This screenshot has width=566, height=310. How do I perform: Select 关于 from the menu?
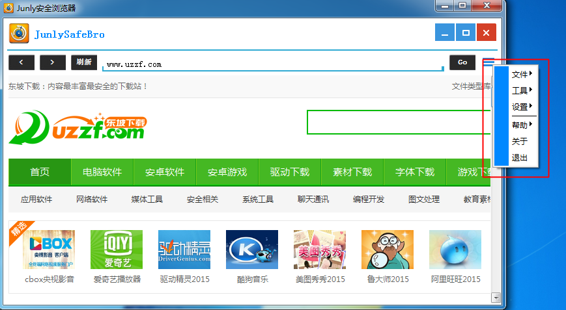(520, 141)
